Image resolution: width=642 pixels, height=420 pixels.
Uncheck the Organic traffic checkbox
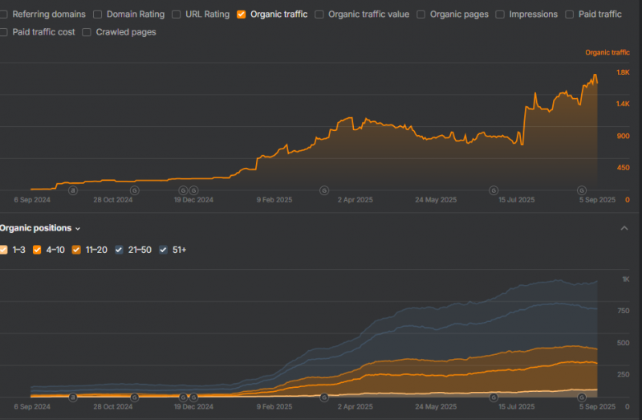click(x=242, y=14)
